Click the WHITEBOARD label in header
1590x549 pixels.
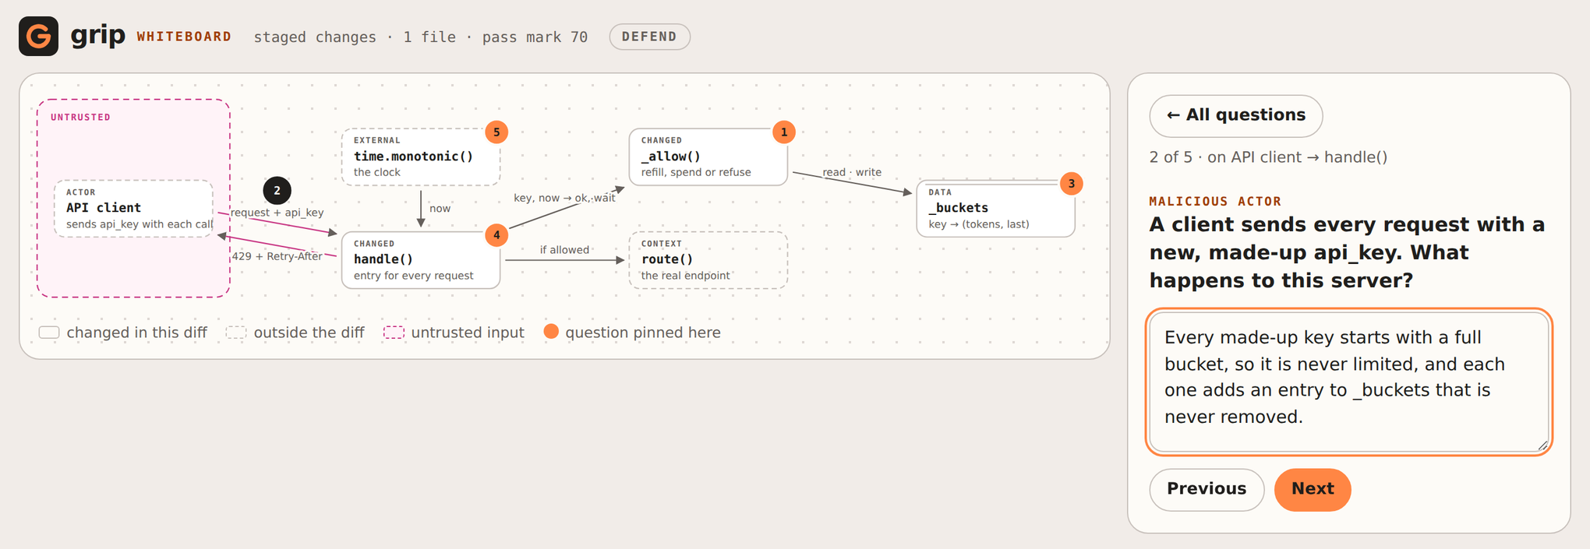(x=184, y=37)
